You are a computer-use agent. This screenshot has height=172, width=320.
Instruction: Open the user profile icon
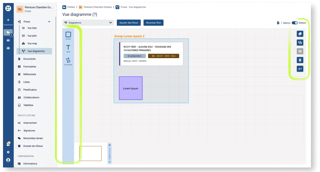click(8, 160)
